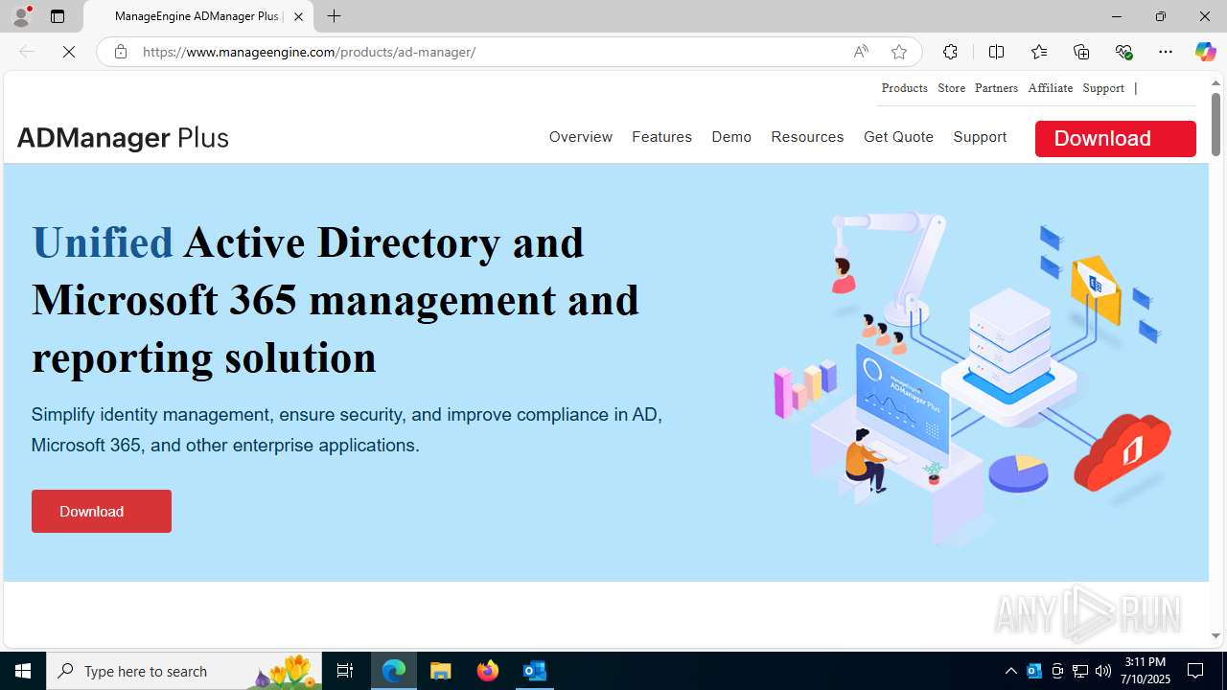Open the Outlook tray icon
Viewport: 1227px width, 690px height.
pyautogui.click(x=1034, y=671)
